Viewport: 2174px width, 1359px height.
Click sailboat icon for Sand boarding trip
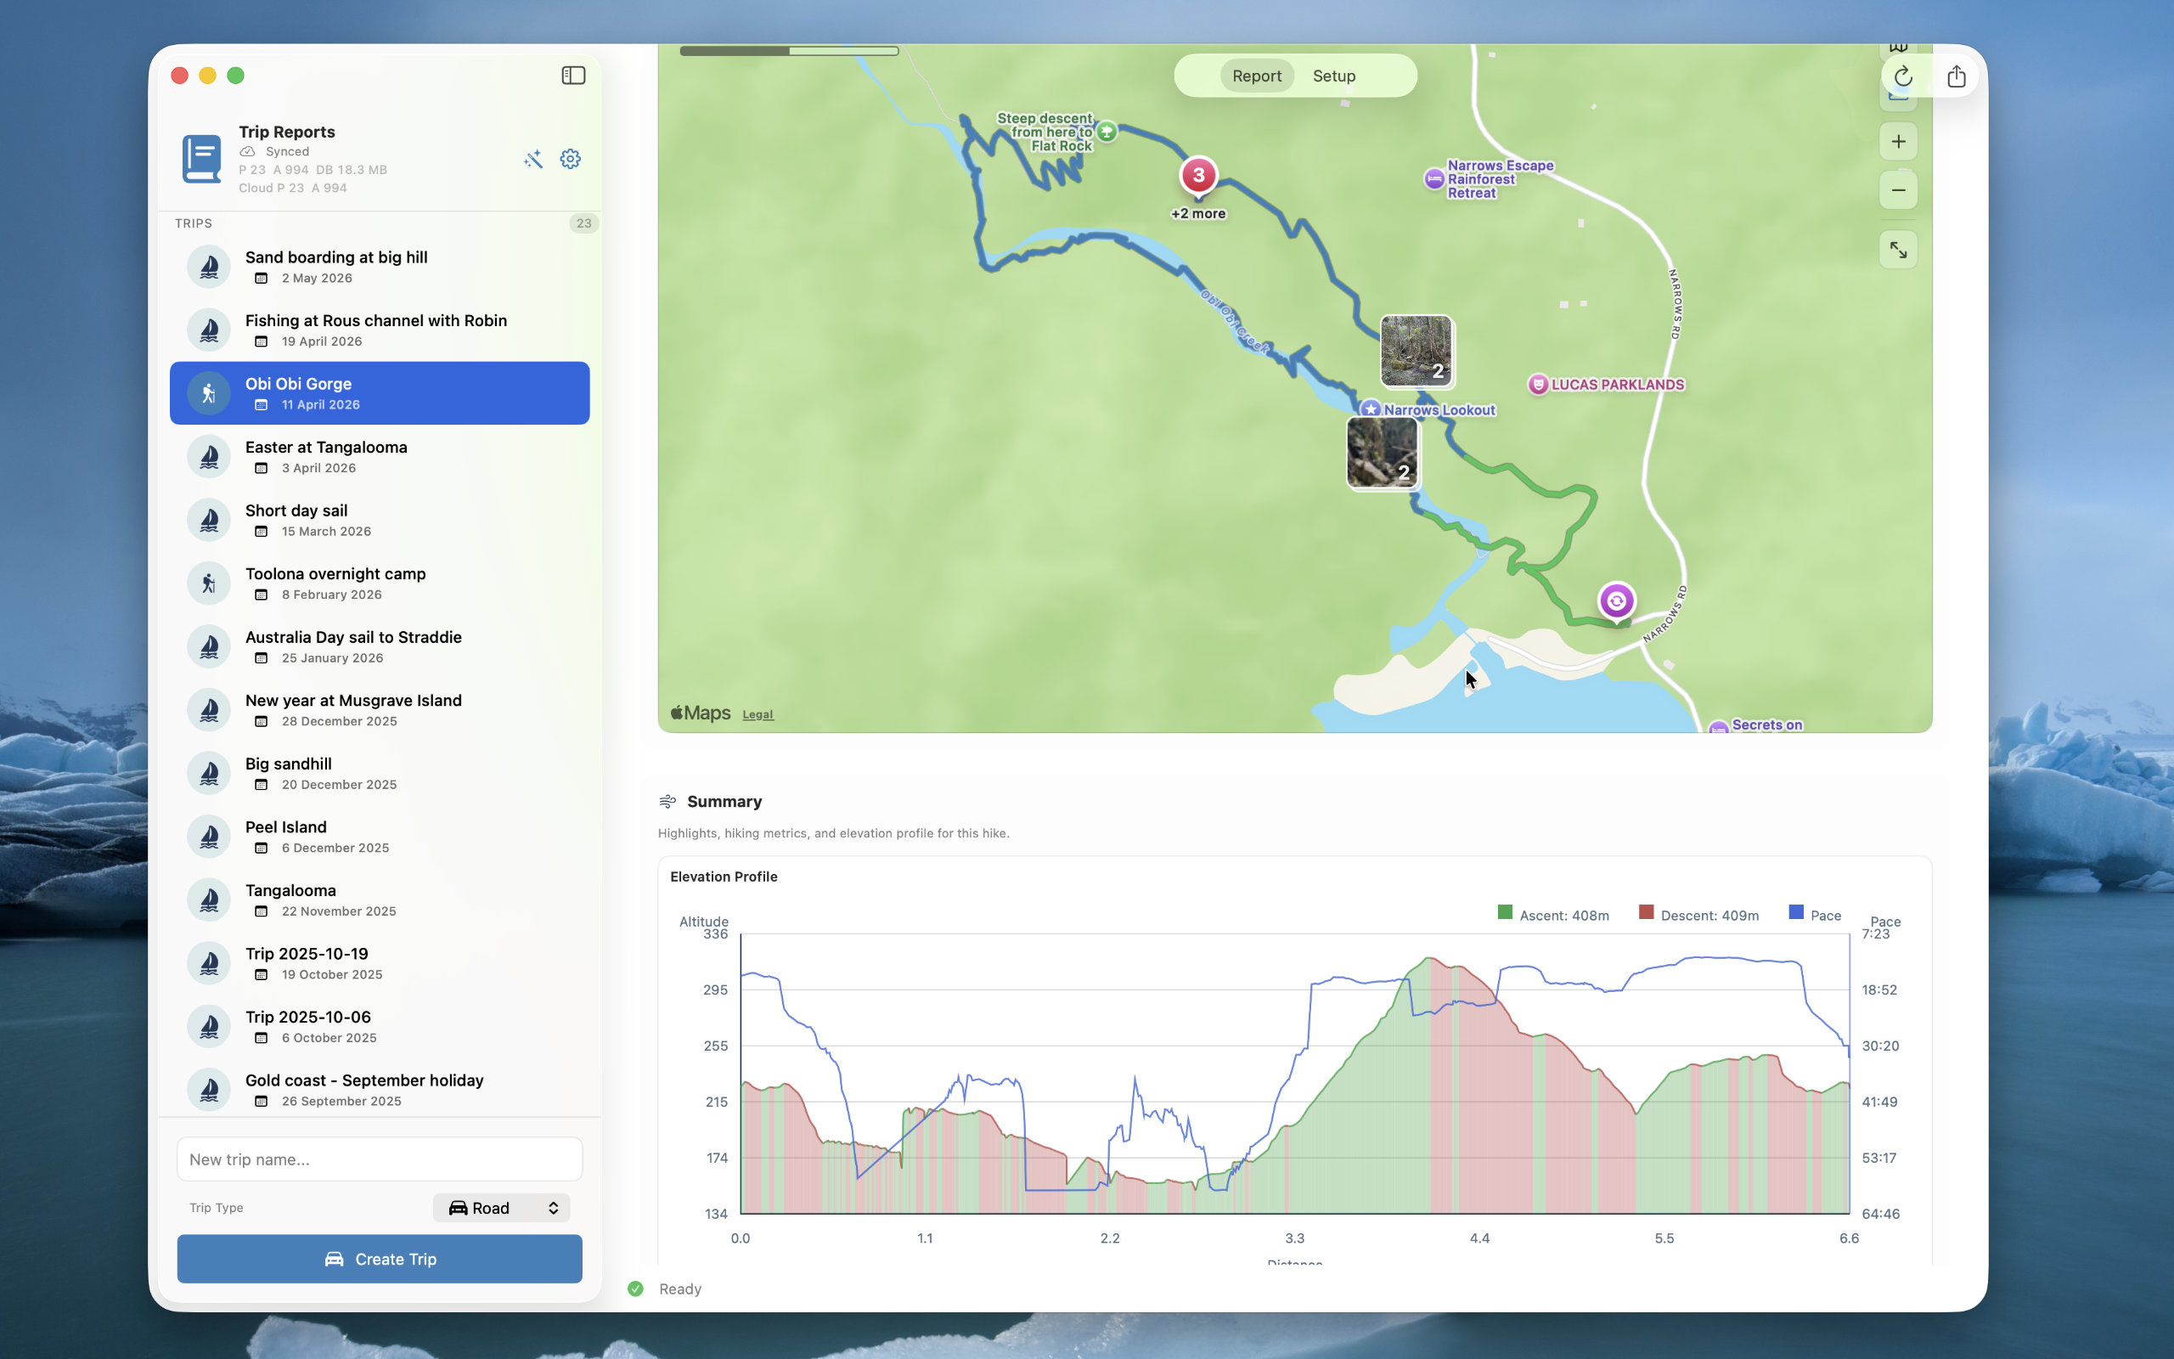tap(208, 267)
